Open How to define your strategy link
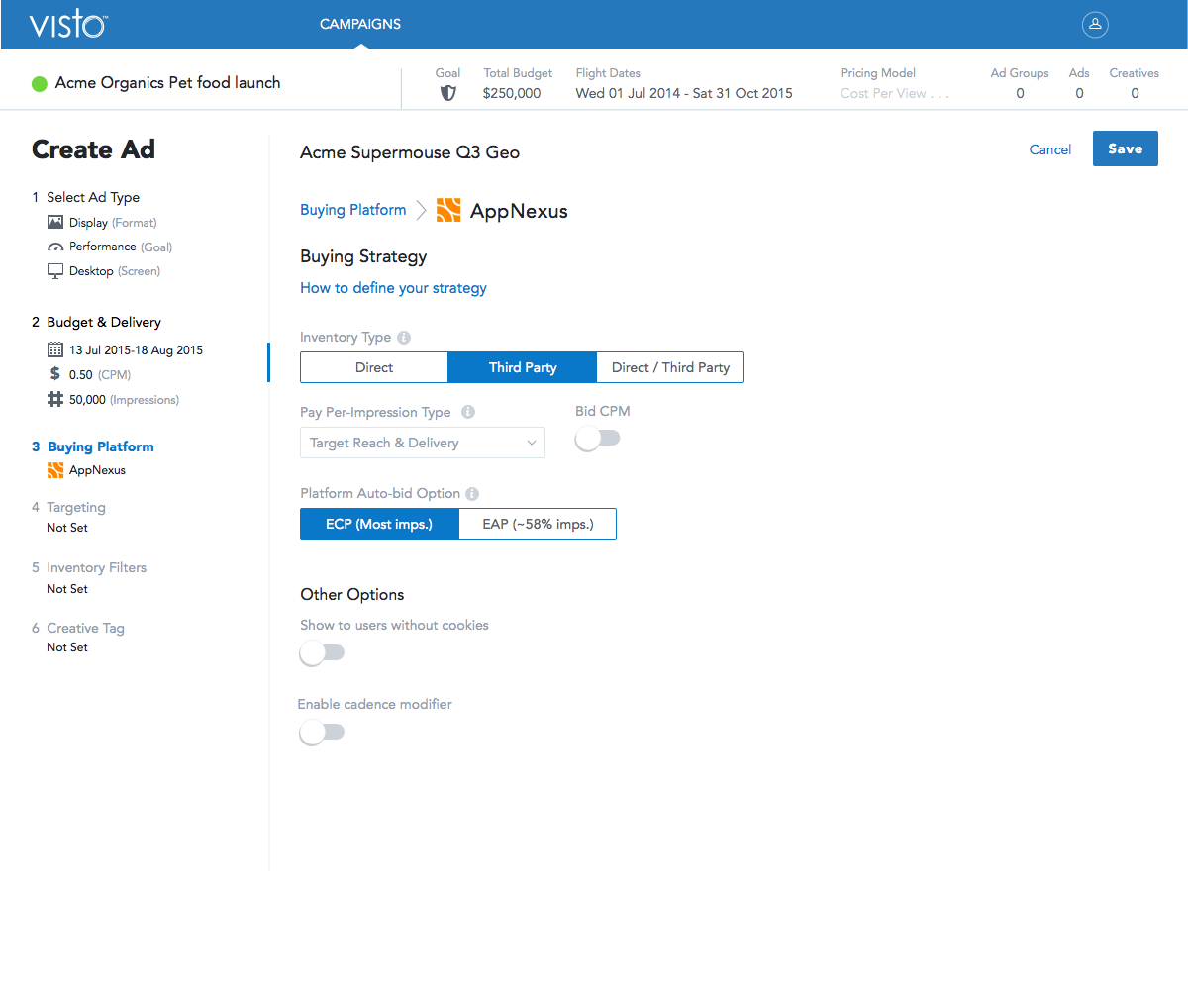 (393, 288)
